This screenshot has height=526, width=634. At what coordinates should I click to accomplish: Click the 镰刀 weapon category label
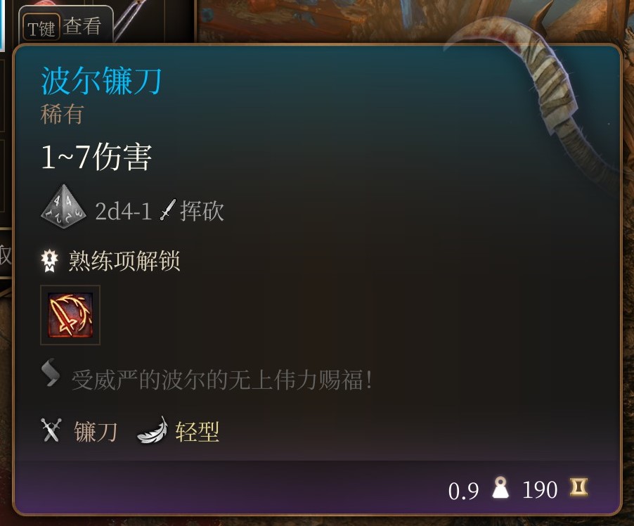[x=96, y=431]
